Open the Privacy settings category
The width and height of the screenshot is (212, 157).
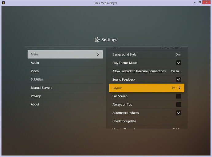(x=65, y=96)
